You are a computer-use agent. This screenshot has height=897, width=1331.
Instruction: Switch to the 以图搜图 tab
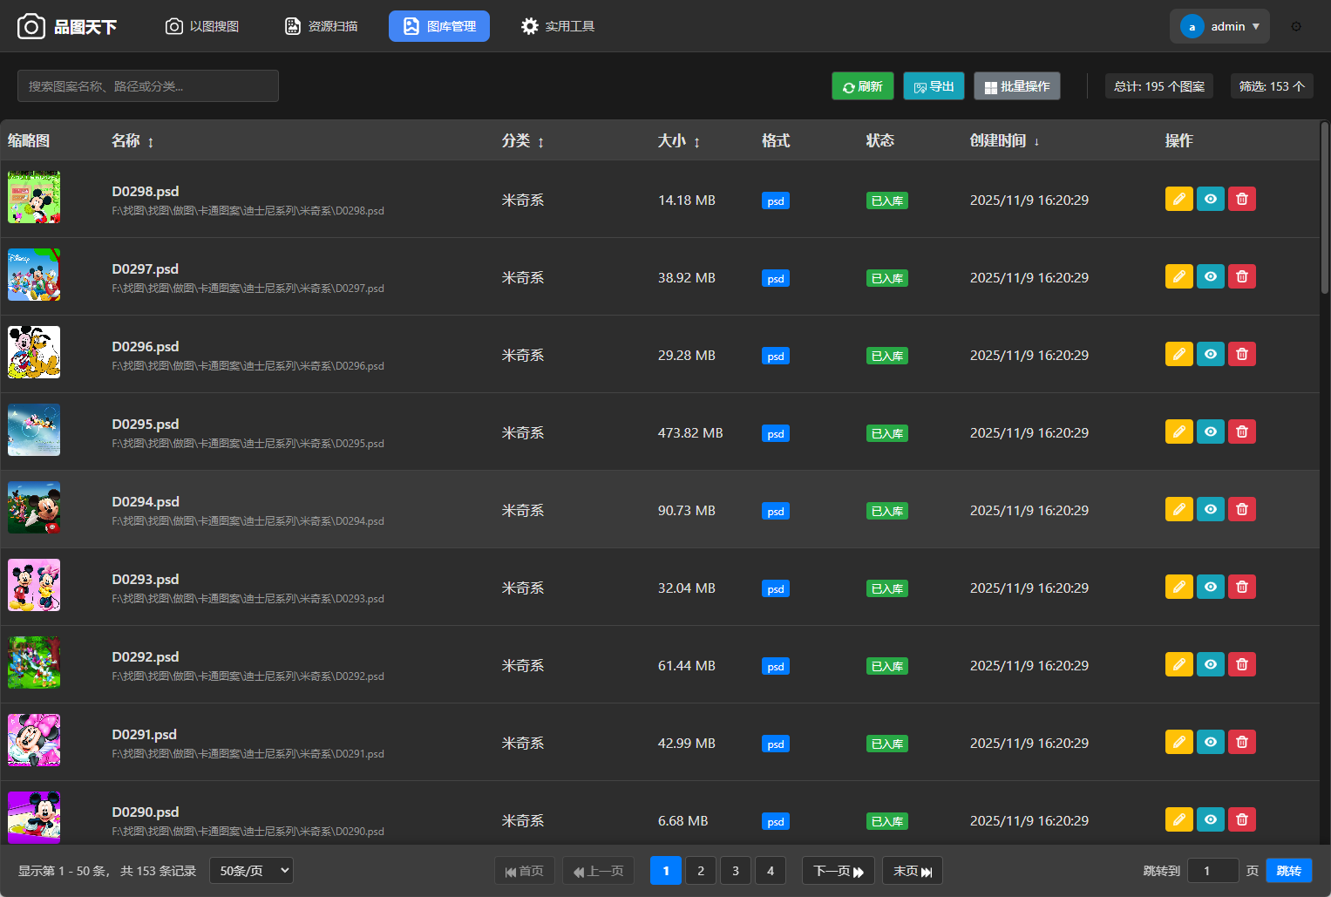pyautogui.click(x=202, y=26)
